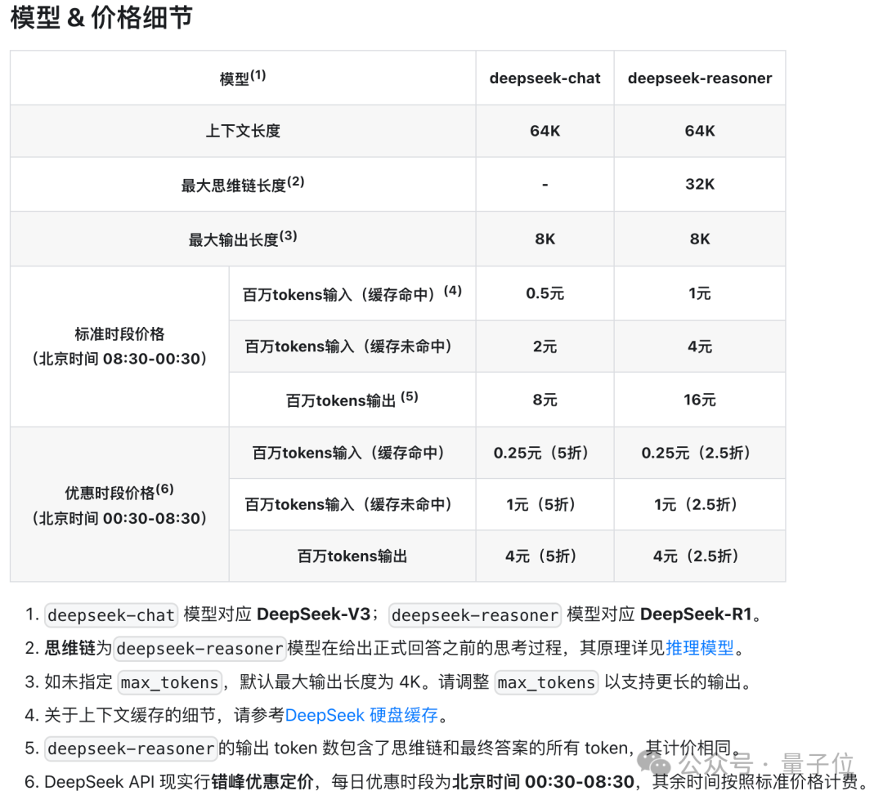Image resolution: width=883 pixels, height=800 pixels.
Task: Click deepseek-reasoner code tag in note 1
Action: 475,615
